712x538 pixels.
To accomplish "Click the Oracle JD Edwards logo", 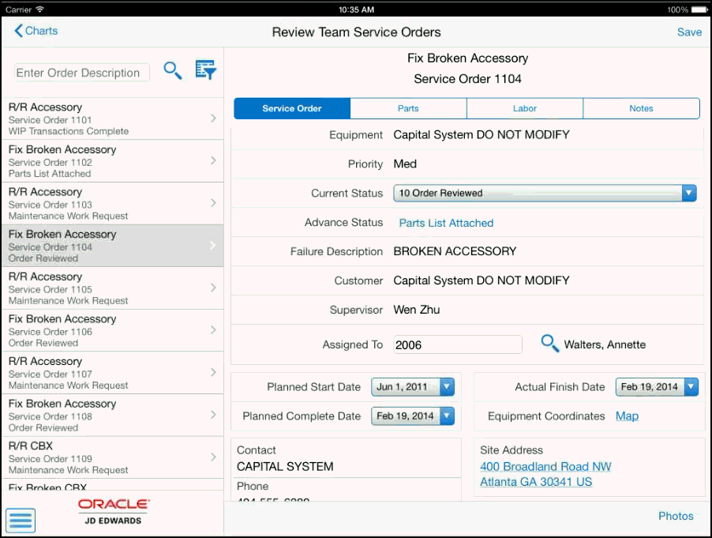I will (114, 511).
